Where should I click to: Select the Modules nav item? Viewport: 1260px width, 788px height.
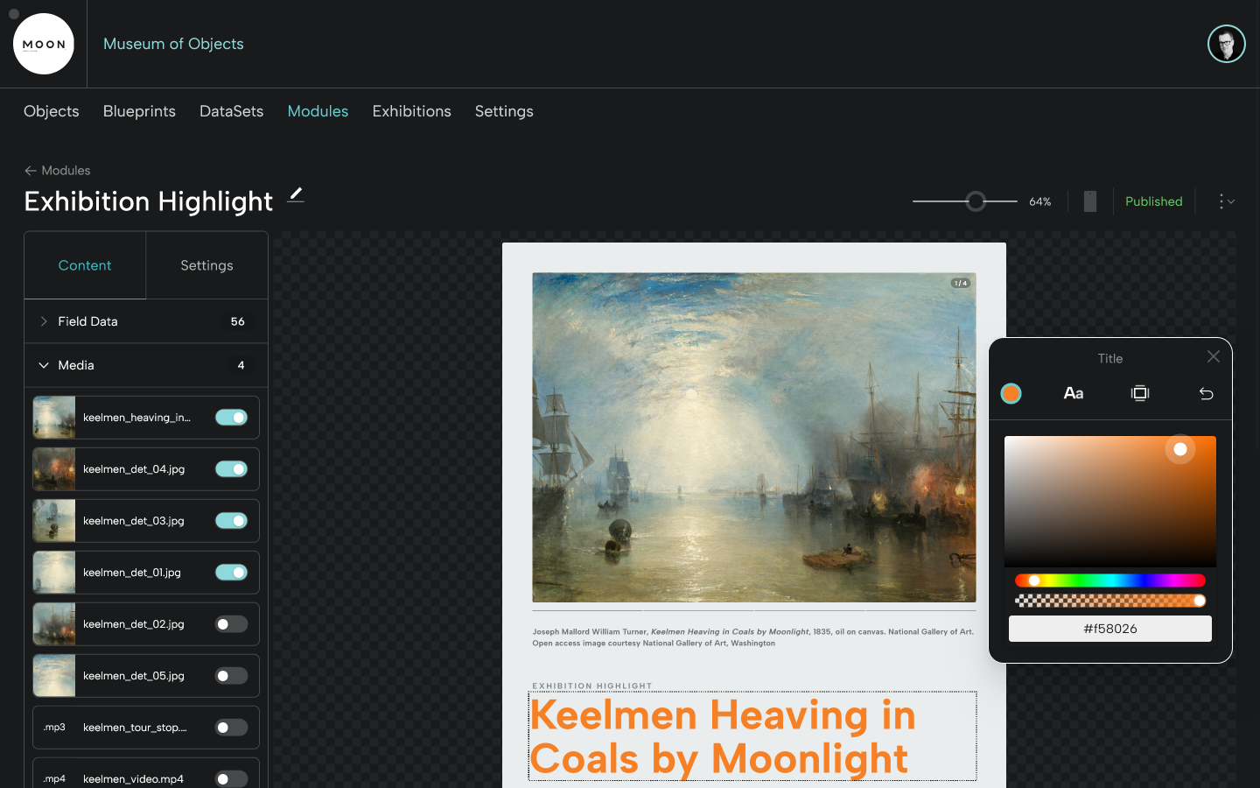tap(318, 111)
